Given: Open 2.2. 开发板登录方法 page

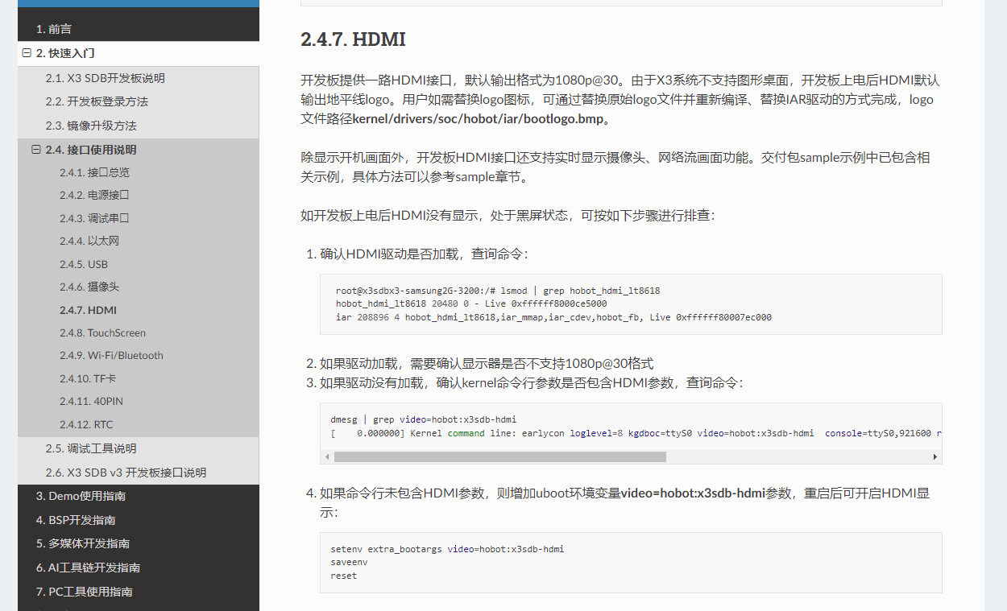Looking at the screenshot, I should coord(97,101).
